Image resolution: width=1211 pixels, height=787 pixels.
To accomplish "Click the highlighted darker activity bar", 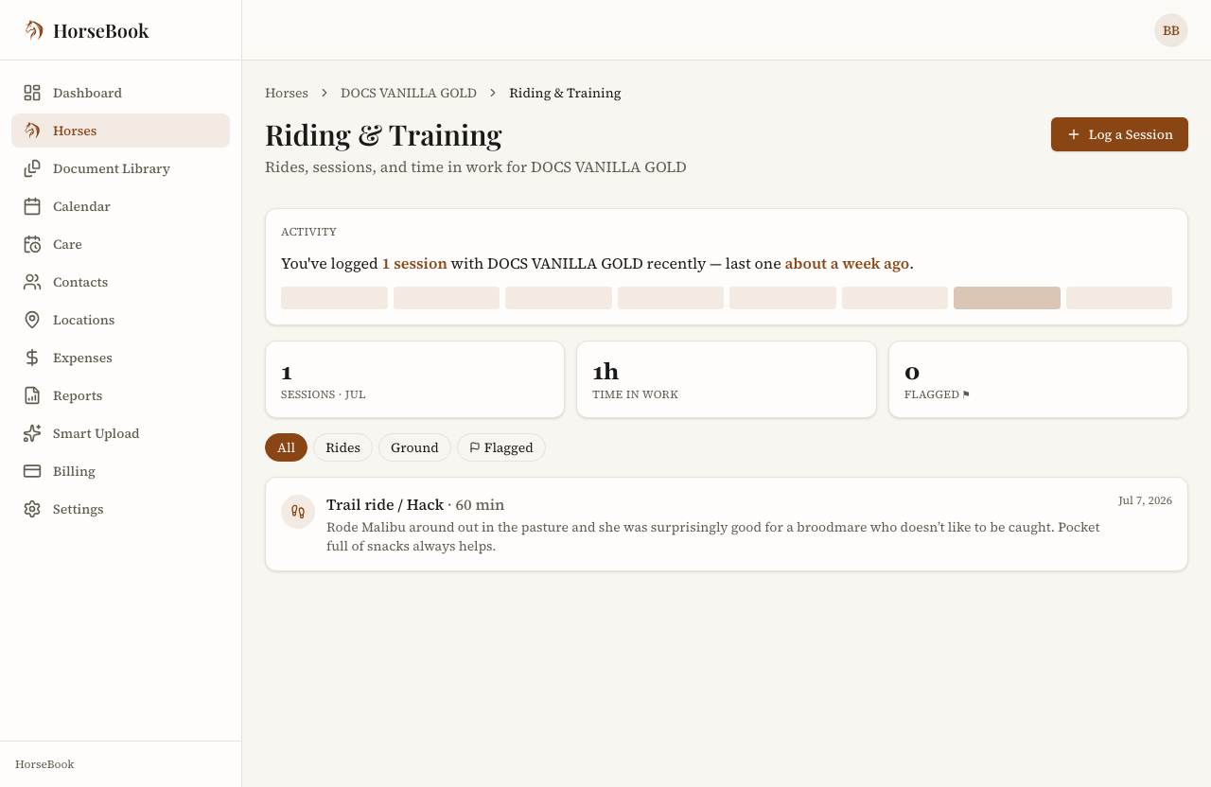I will point(1007,298).
